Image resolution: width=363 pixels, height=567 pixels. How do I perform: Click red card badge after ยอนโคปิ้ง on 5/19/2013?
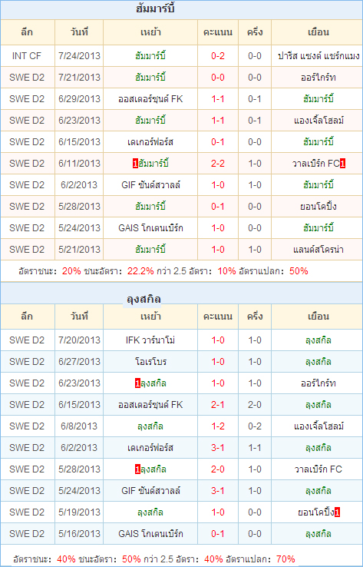pos(337,512)
